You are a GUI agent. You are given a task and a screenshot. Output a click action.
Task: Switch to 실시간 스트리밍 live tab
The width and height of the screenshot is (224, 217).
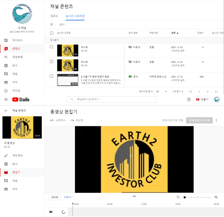[75, 16]
